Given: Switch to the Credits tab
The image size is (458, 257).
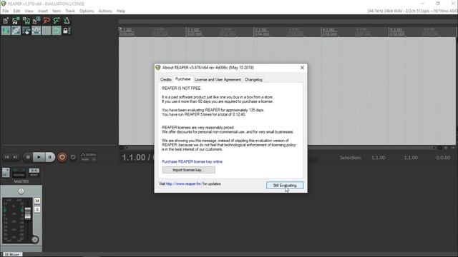Looking at the screenshot, I should [x=165, y=79].
